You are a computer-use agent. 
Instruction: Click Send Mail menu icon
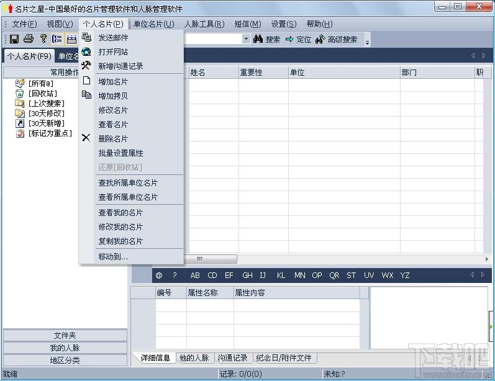click(x=86, y=37)
